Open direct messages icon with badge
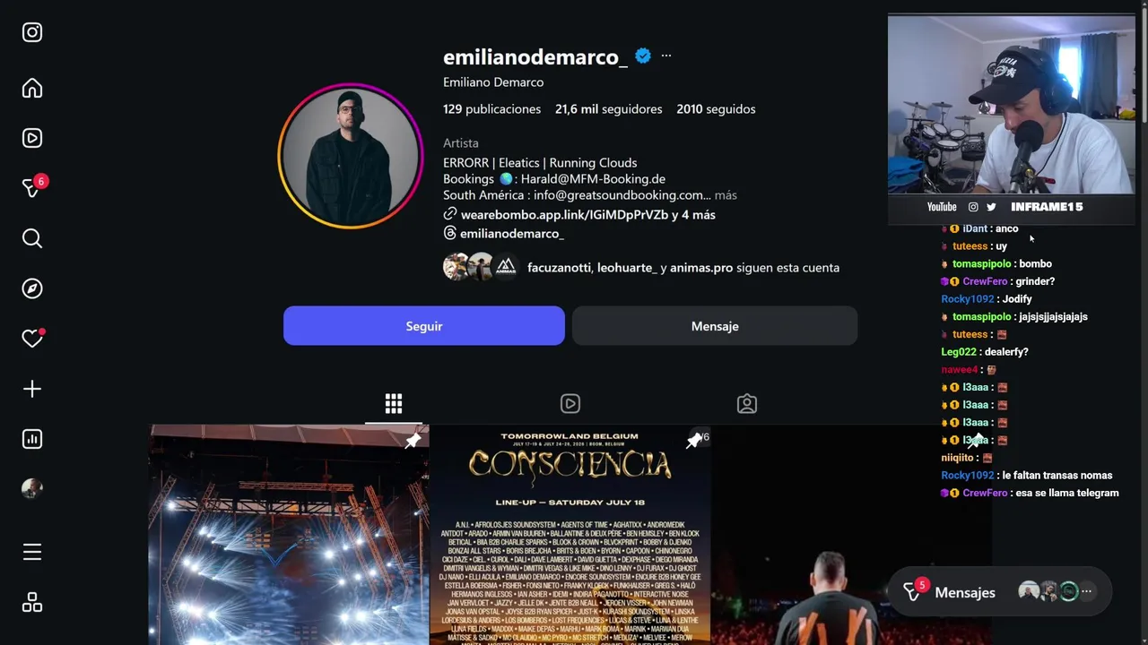The image size is (1148, 645). [33, 187]
